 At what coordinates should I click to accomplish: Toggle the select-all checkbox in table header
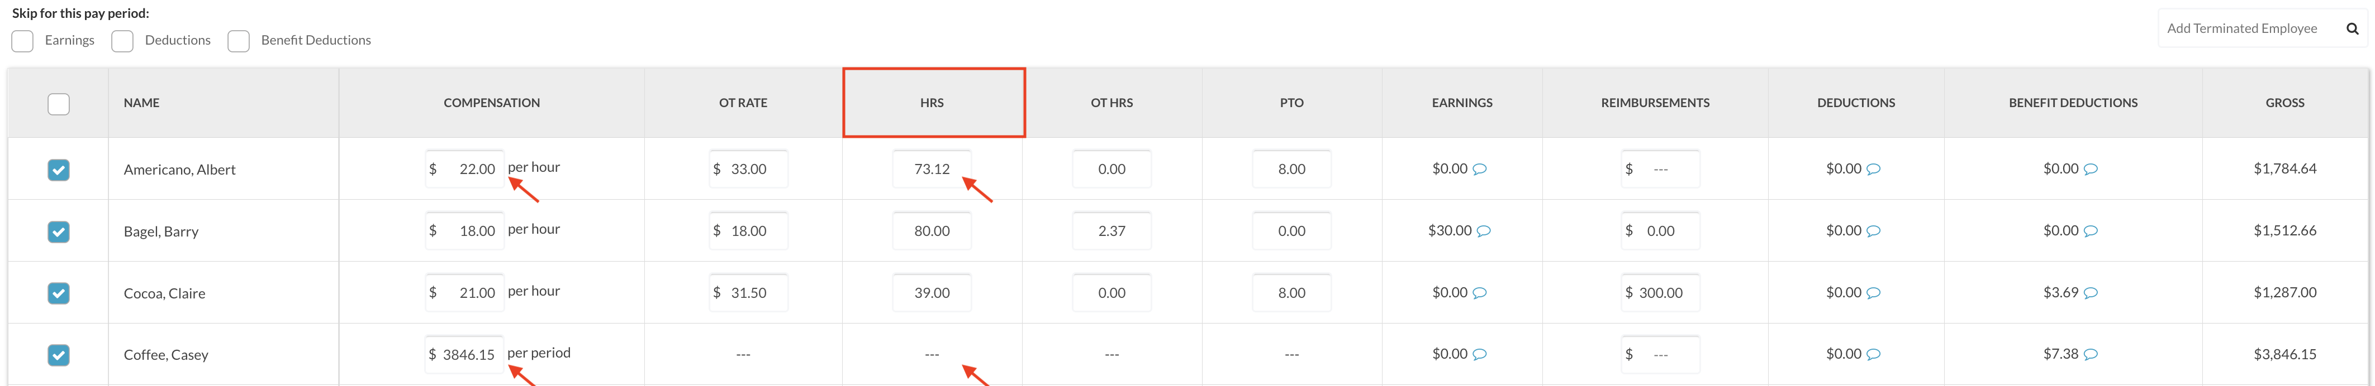click(x=58, y=104)
